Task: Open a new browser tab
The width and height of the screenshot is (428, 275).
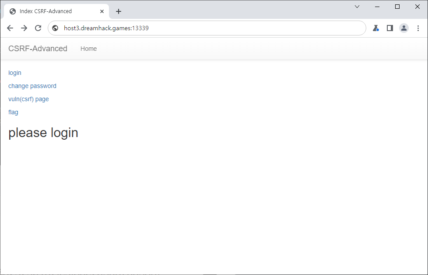Action: [x=119, y=11]
